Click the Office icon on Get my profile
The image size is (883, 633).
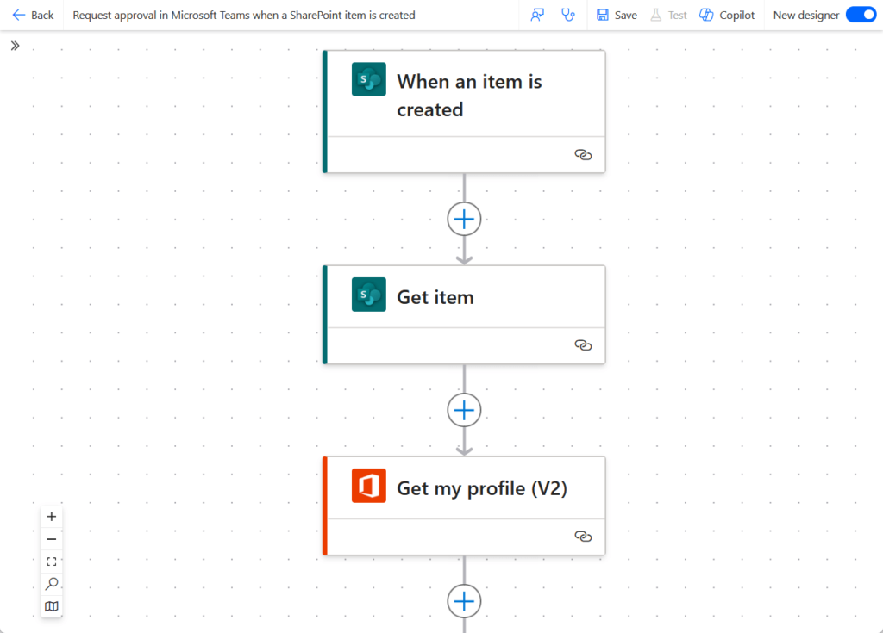[369, 486]
